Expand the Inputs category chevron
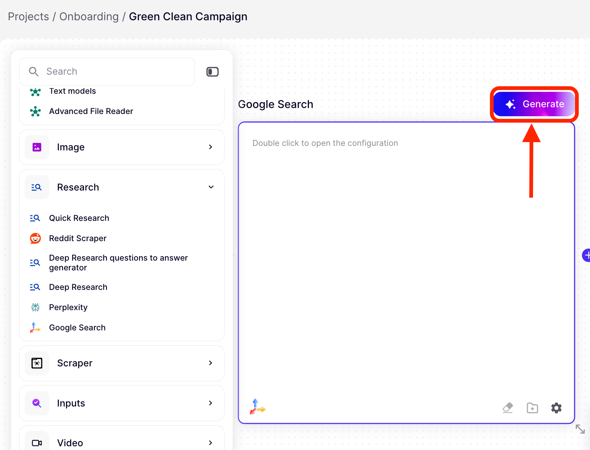The height and width of the screenshot is (450, 590). [211, 403]
